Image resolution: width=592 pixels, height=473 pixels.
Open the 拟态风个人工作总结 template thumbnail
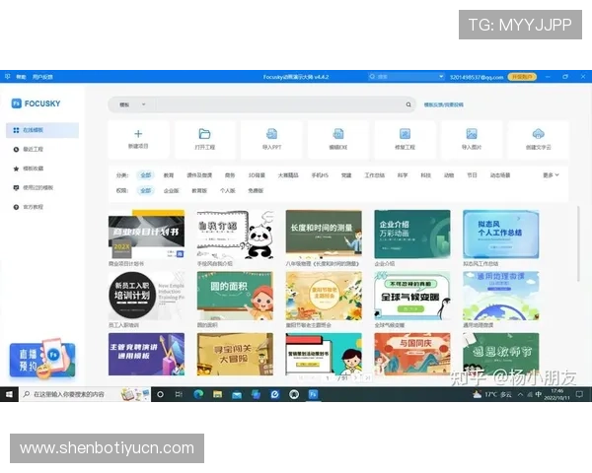[501, 235]
